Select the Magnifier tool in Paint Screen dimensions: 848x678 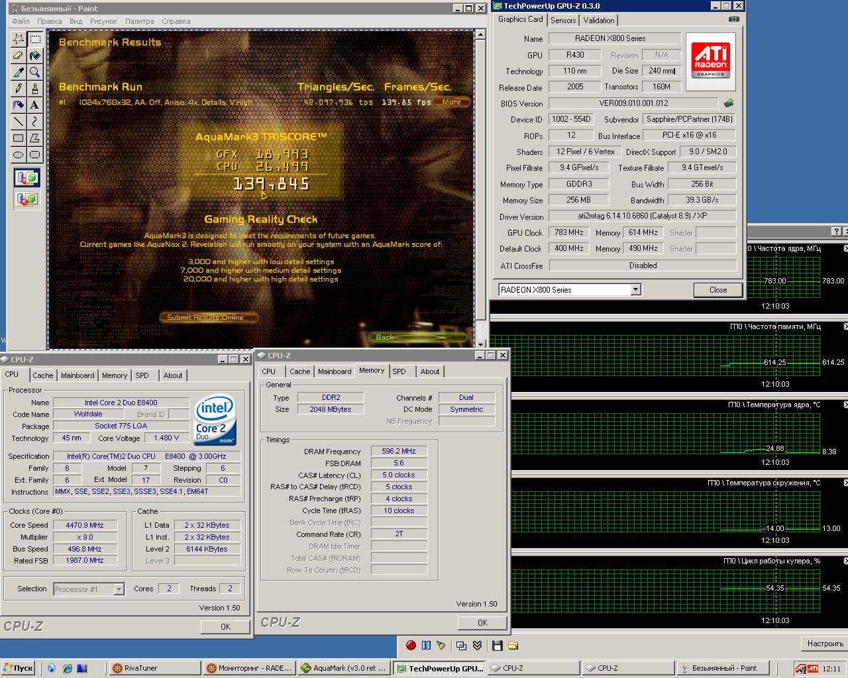(34, 72)
